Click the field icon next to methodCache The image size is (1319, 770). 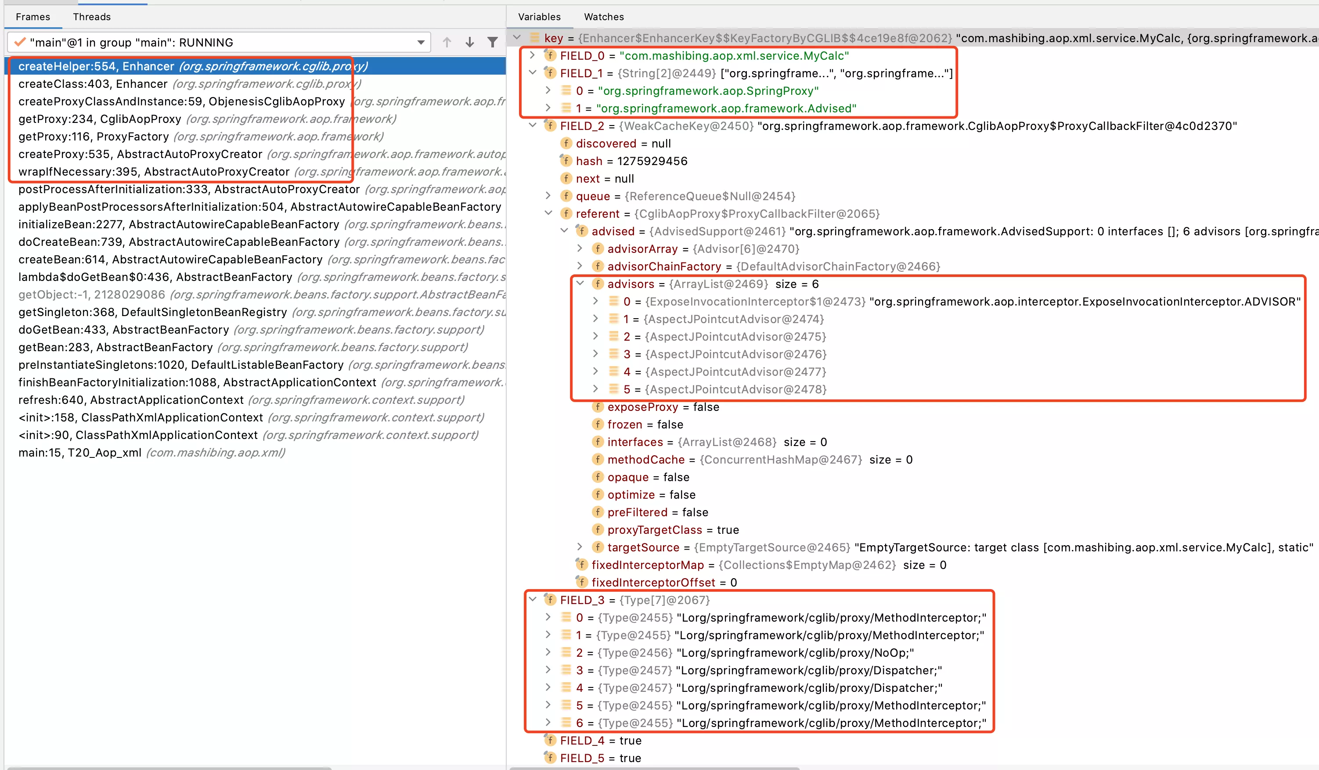tap(597, 459)
